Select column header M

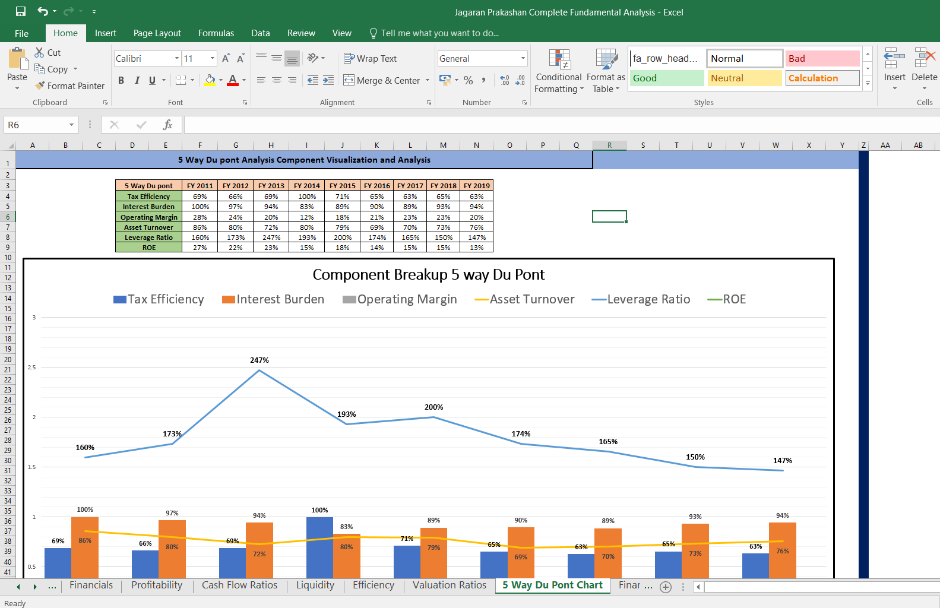(443, 145)
